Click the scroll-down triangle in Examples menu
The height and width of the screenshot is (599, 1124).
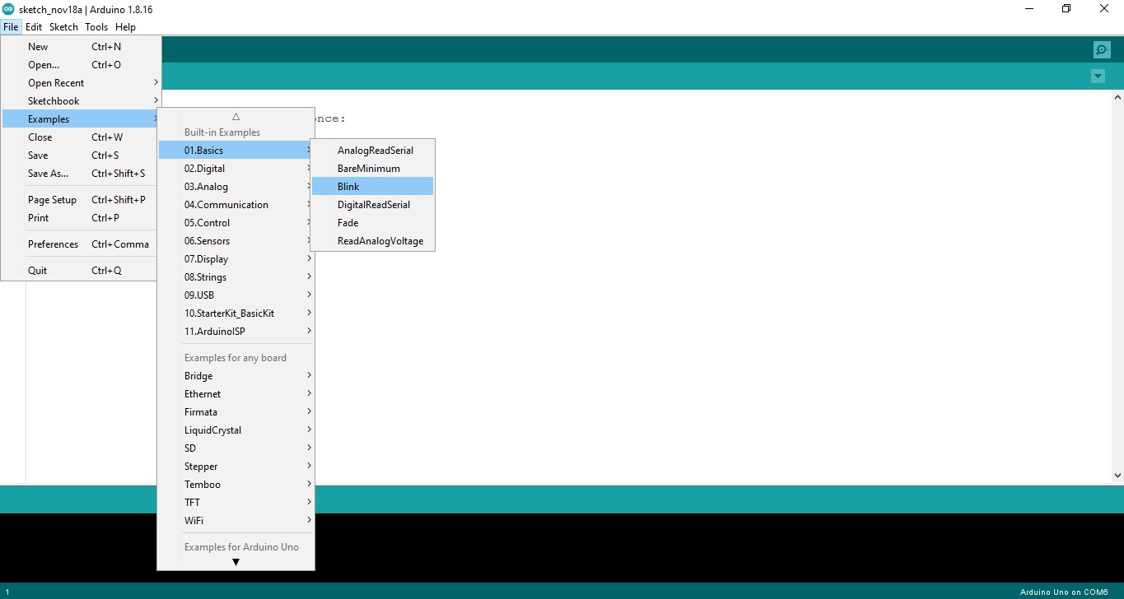tap(236, 562)
